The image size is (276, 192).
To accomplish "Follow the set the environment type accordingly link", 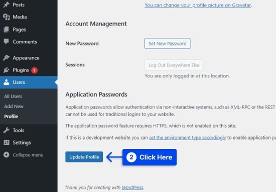I will pos(188,137).
